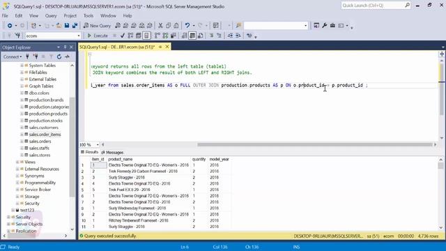Image resolution: width=446 pixels, height=251 pixels.
Task: Click the Toolbox icon in toolbar
Action: [x=332, y=26]
